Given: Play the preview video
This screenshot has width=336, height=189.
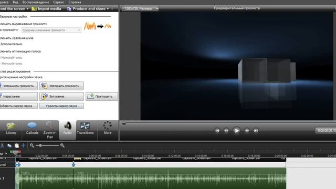Looking at the screenshot, I should click(237, 131).
